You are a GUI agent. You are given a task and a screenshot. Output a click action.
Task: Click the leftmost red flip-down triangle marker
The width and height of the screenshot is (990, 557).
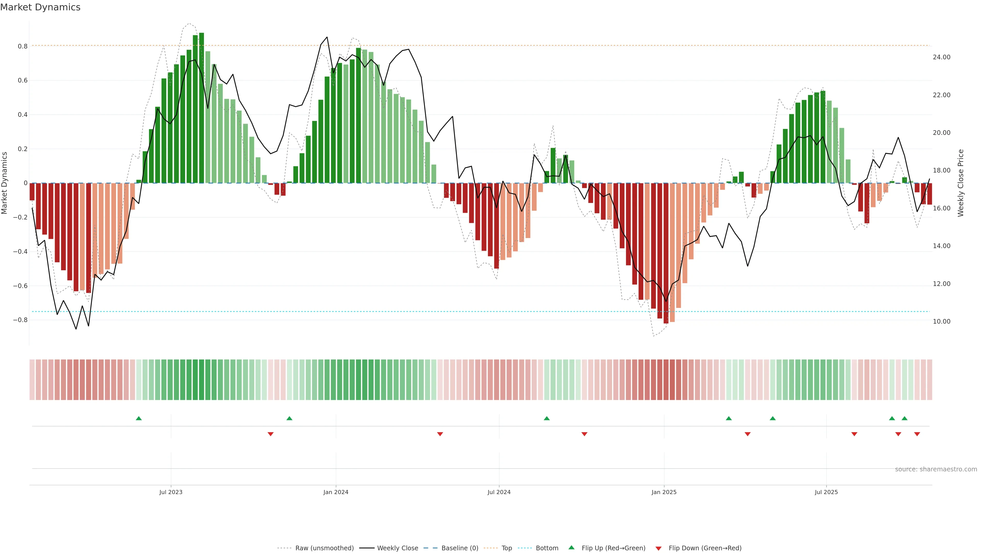(x=270, y=434)
